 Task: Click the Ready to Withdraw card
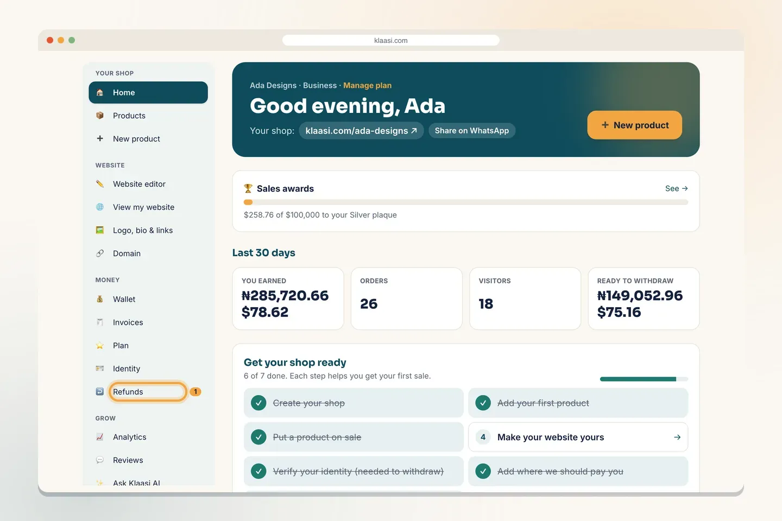[644, 298]
